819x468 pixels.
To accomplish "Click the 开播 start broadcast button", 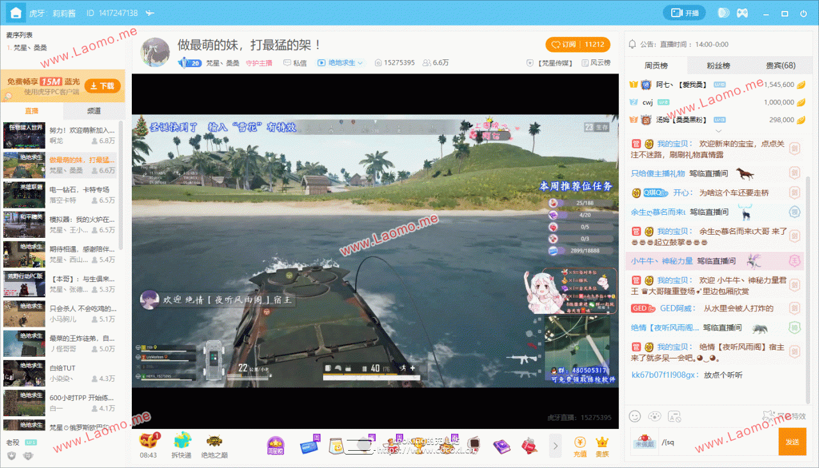I will click(x=684, y=13).
